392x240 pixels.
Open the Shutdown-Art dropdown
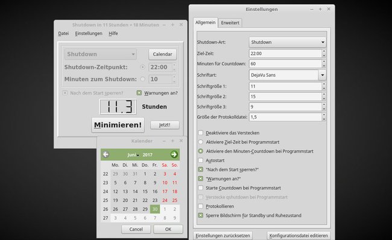[288, 42]
